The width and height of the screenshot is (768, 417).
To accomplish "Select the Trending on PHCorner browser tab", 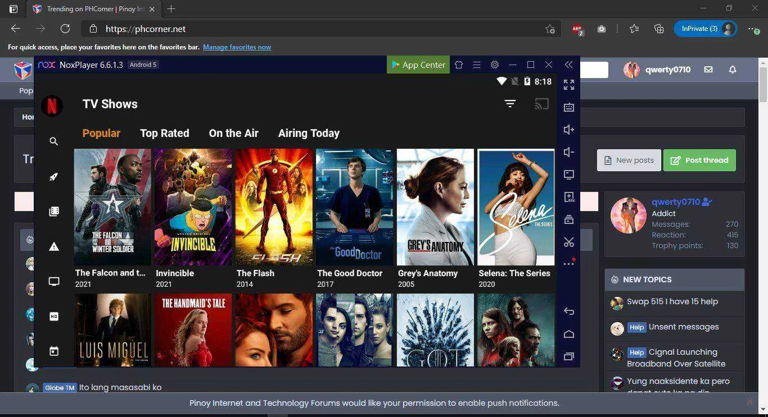I will [x=93, y=9].
